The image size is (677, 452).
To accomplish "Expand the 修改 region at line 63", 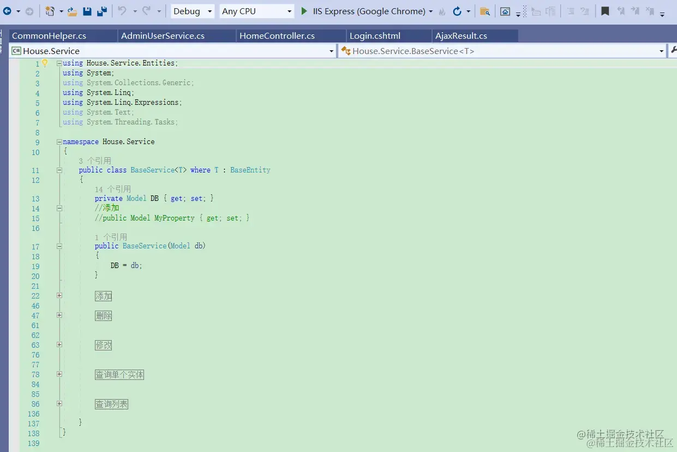I will click(x=59, y=344).
